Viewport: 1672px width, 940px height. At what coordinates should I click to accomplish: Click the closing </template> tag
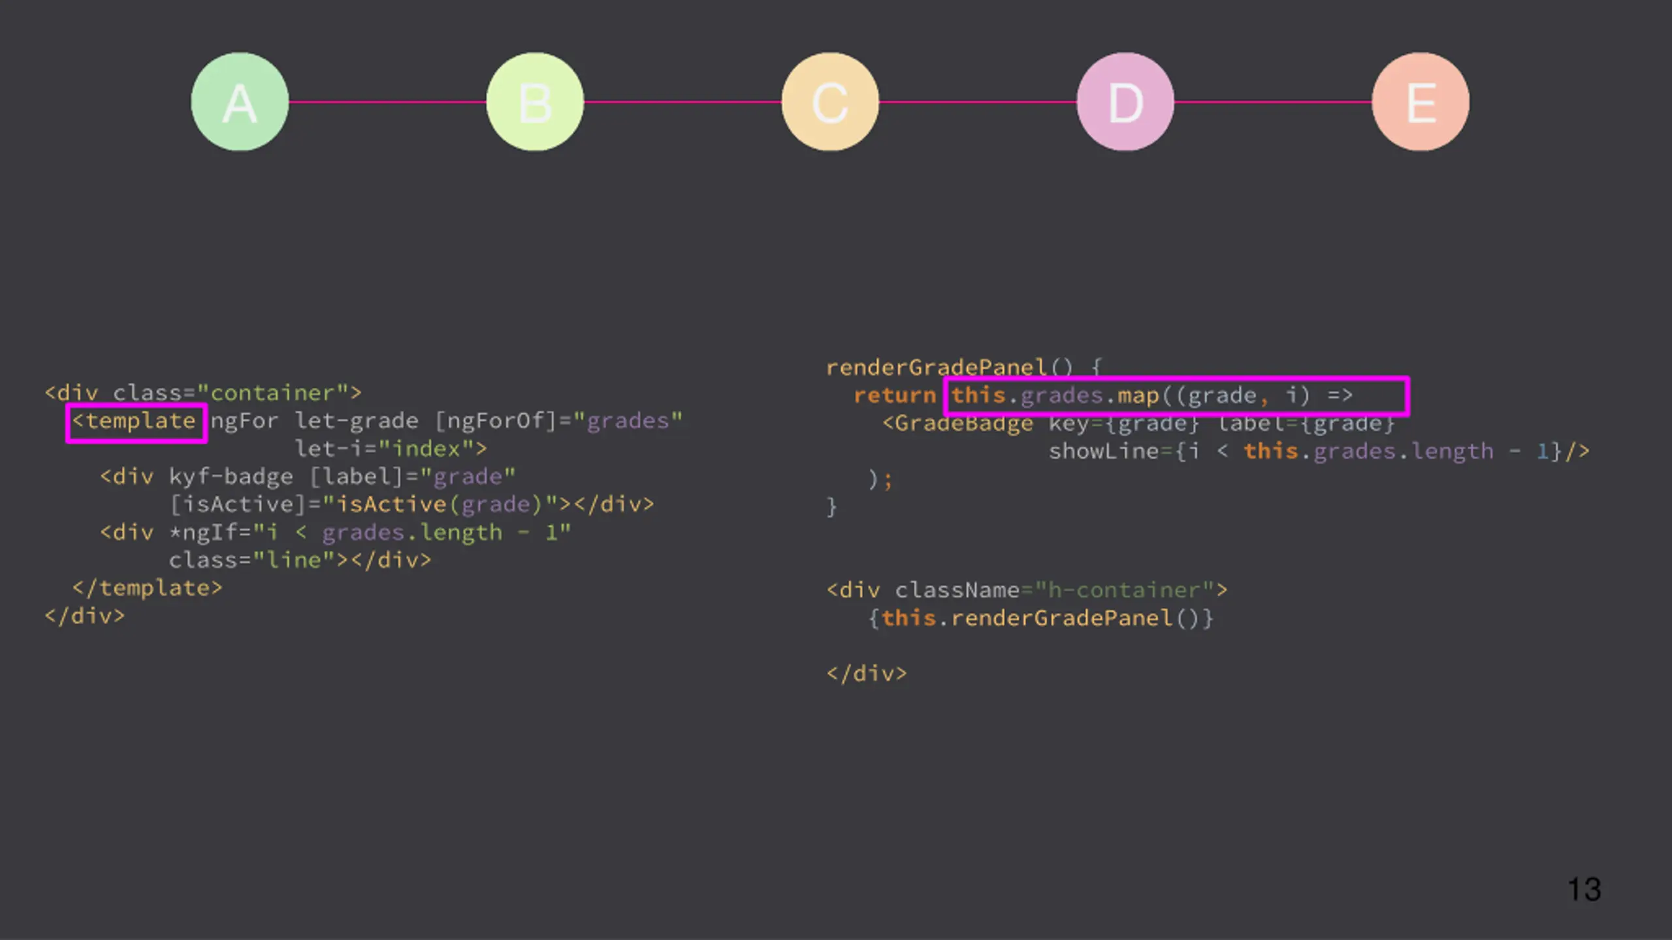(148, 588)
